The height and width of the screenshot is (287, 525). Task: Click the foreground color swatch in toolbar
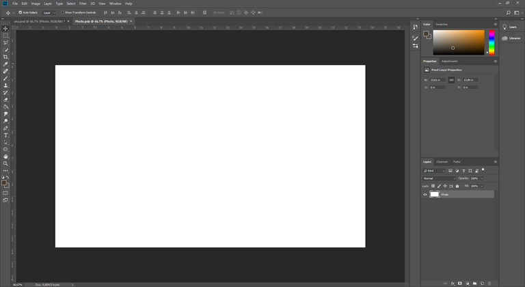(4, 183)
